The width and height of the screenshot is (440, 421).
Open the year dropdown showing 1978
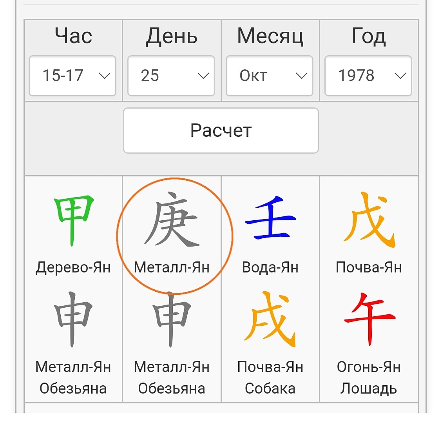pyautogui.click(x=368, y=76)
